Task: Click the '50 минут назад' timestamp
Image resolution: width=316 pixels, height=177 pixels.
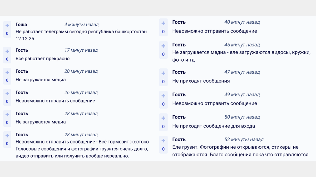Action: (242, 117)
